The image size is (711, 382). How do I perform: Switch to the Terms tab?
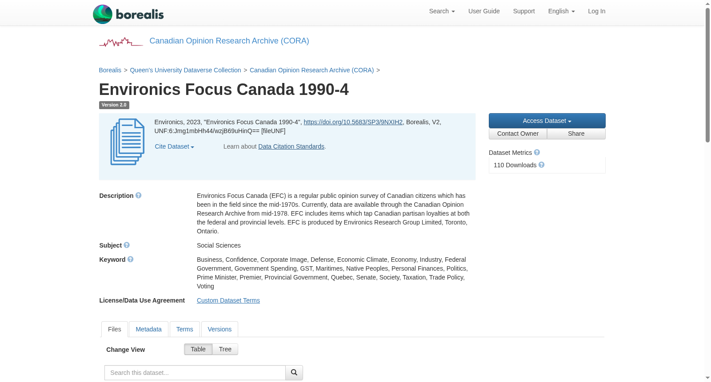184,329
